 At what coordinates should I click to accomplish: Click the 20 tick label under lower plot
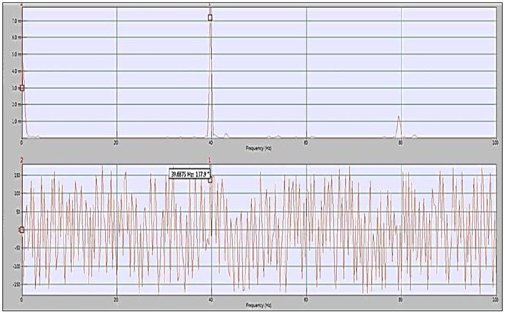116,299
